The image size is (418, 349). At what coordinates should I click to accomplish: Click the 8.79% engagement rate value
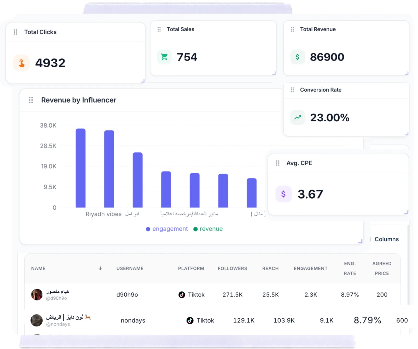pos(367,320)
